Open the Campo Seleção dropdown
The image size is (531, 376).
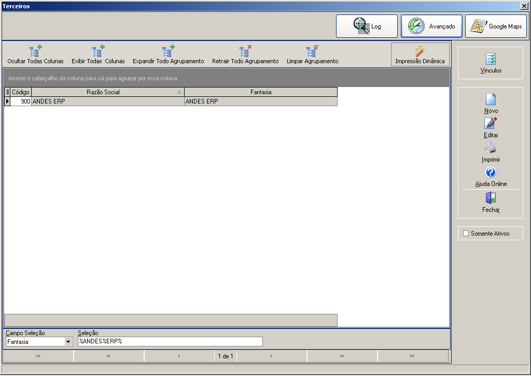(x=68, y=342)
